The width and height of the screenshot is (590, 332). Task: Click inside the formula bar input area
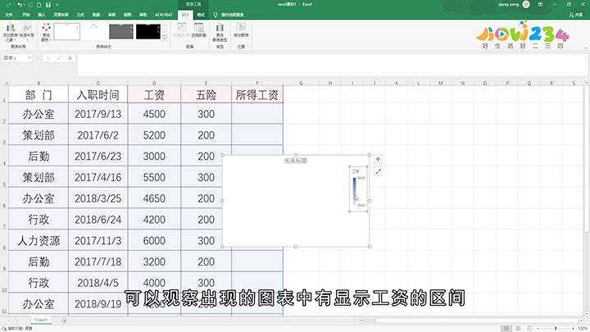coord(331,65)
